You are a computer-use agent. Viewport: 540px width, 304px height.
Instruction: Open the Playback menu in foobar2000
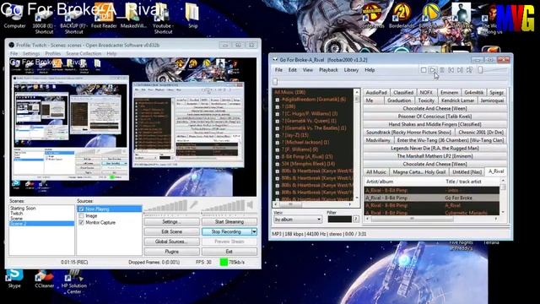[328, 70]
